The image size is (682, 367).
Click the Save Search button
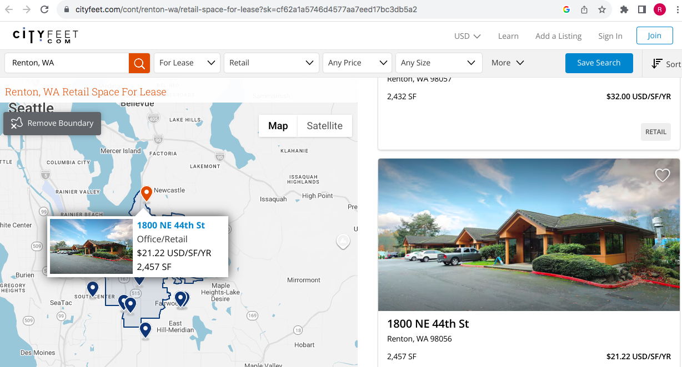(599, 63)
